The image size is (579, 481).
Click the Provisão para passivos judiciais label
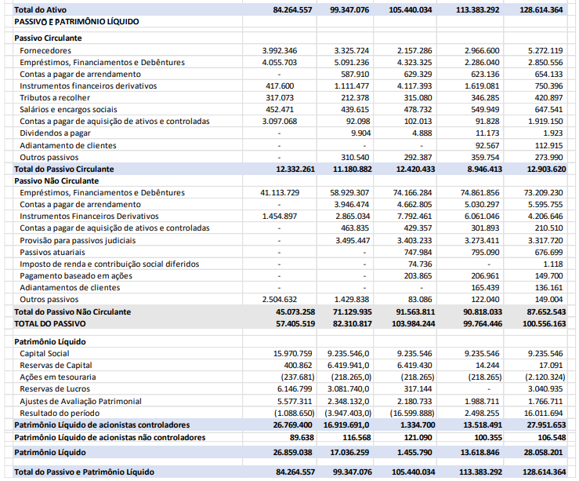click(80, 240)
